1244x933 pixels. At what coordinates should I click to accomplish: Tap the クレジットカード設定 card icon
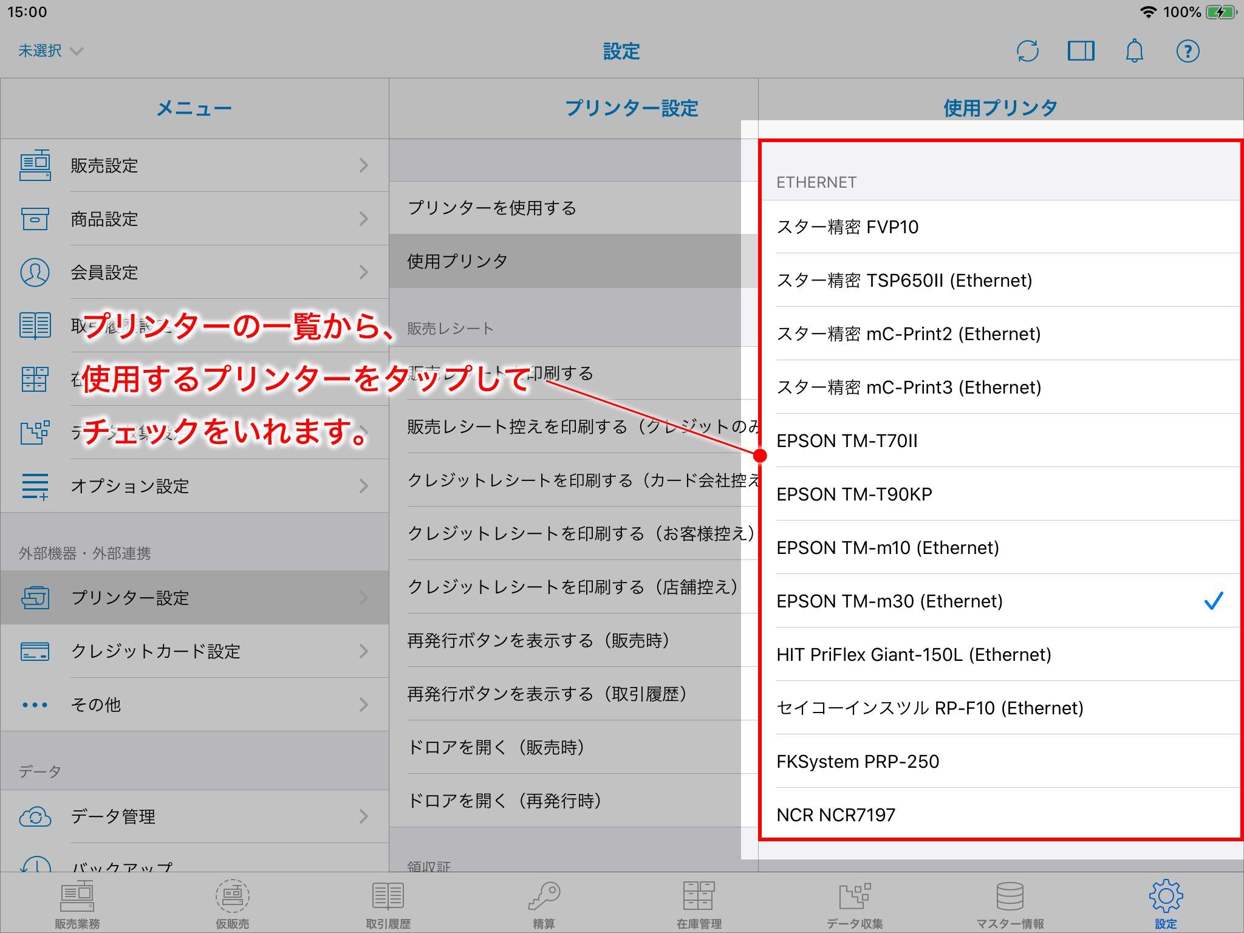click(35, 651)
